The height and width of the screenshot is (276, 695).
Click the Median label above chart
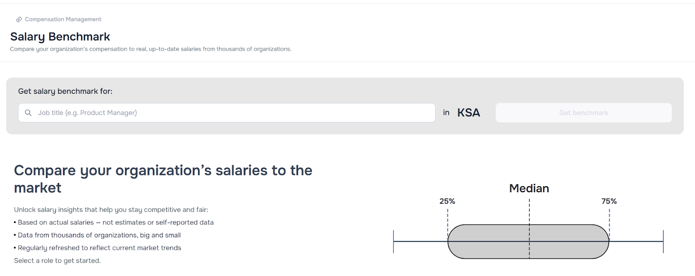(x=529, y=188)
